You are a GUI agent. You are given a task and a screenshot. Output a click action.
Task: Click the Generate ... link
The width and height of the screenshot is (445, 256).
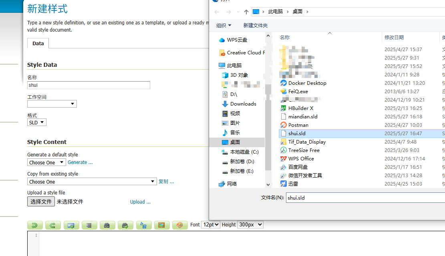click(x=80, y=162)
